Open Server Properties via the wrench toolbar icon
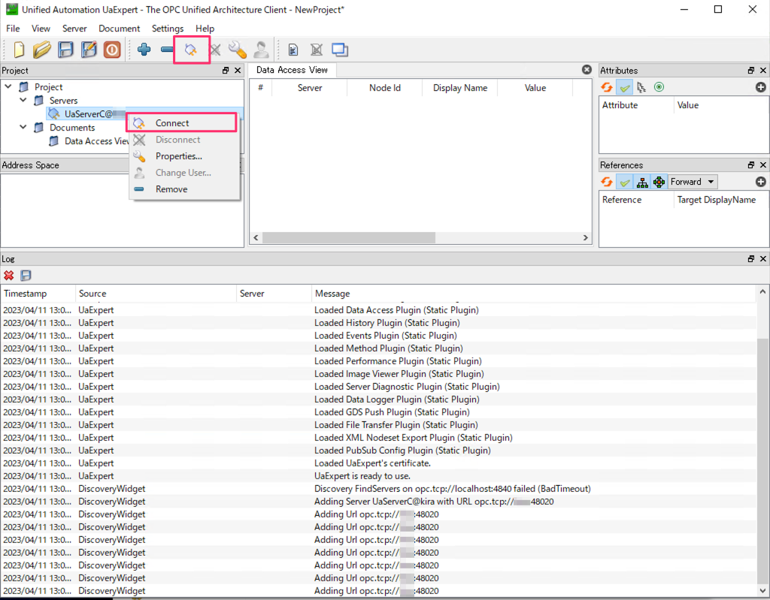 pos(238,50)
